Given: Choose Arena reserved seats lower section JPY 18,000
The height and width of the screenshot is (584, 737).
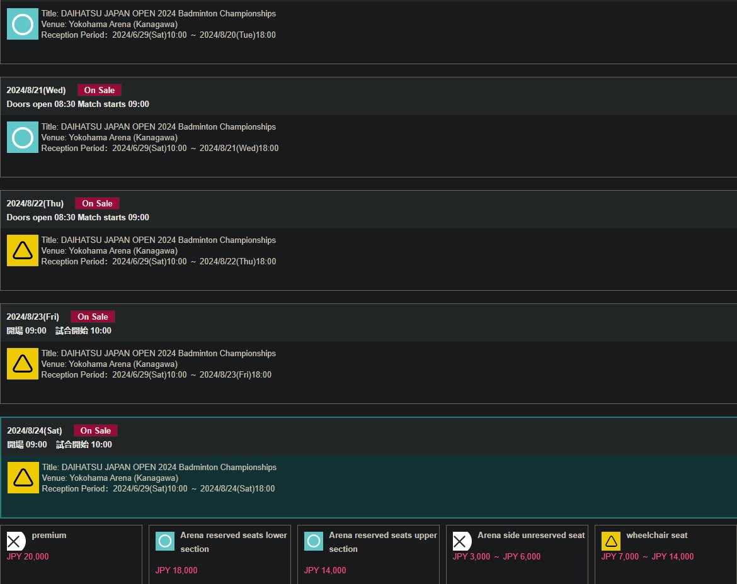Looking at the screenshot, I should [219, 554].
